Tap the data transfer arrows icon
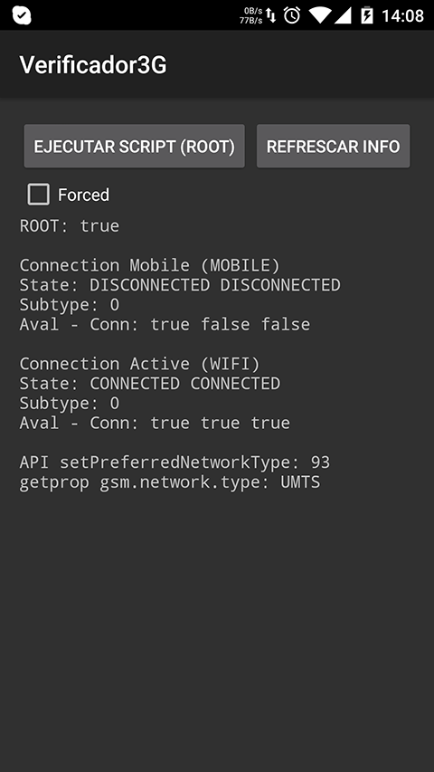The image size is (434, 772). click(271, 15)
